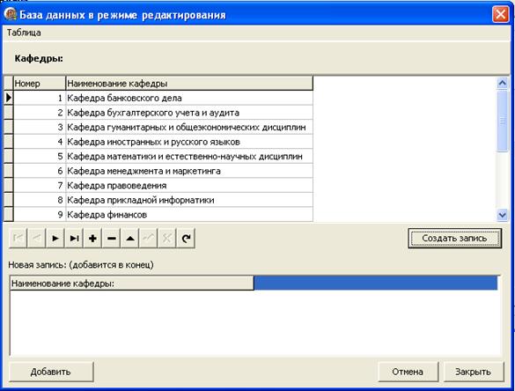
Task: Click the Закрыть button
Action: coord(474,372)
